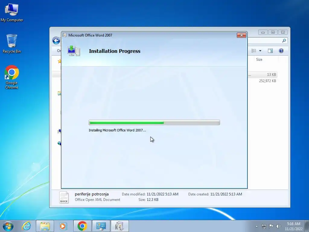Launch Google Chrome from desktop shortcut

click(x=12, y=77)
